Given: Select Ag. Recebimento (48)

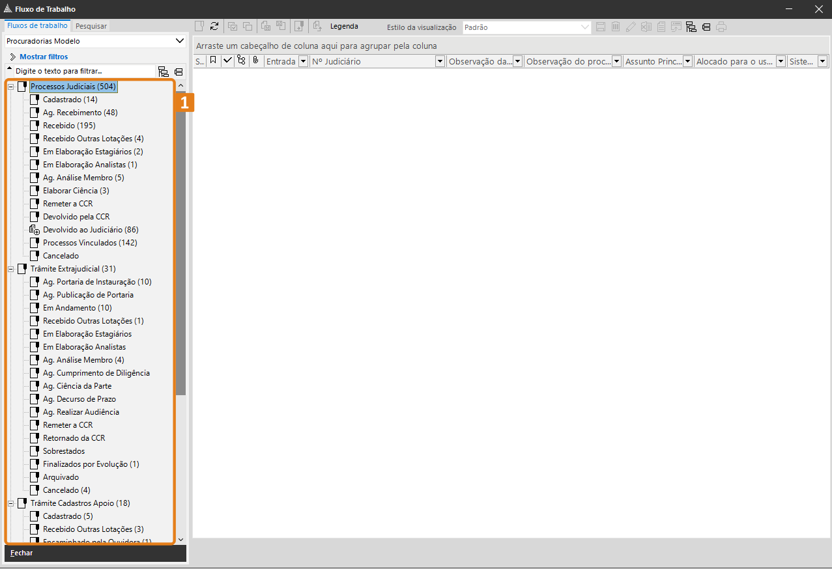Looking at the screenshot, I should [80, 113].
